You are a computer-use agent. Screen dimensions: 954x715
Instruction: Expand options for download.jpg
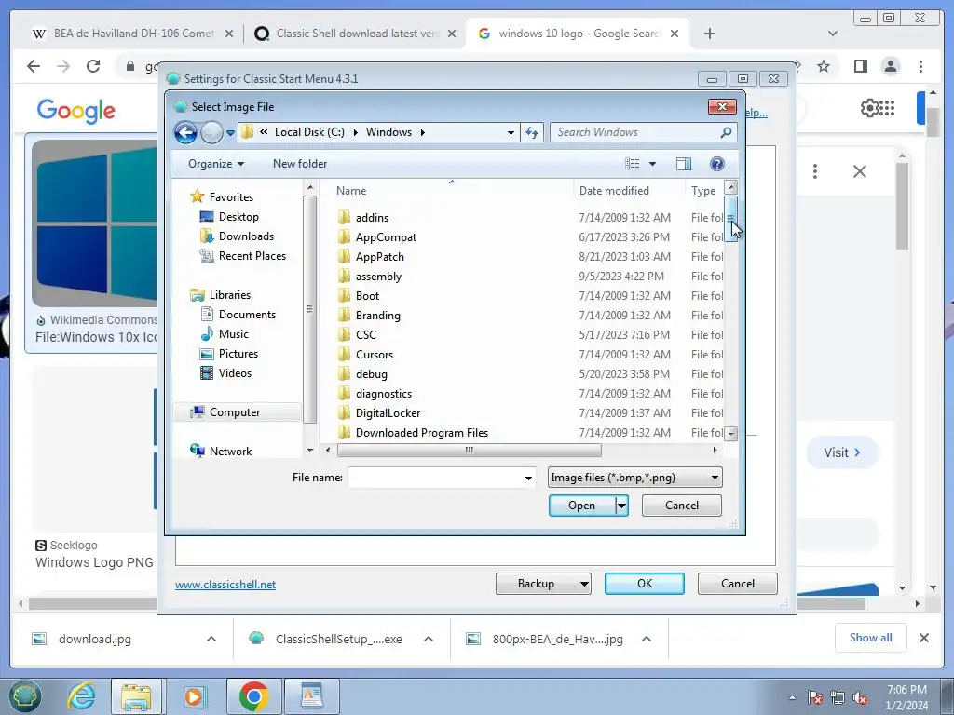211,639
